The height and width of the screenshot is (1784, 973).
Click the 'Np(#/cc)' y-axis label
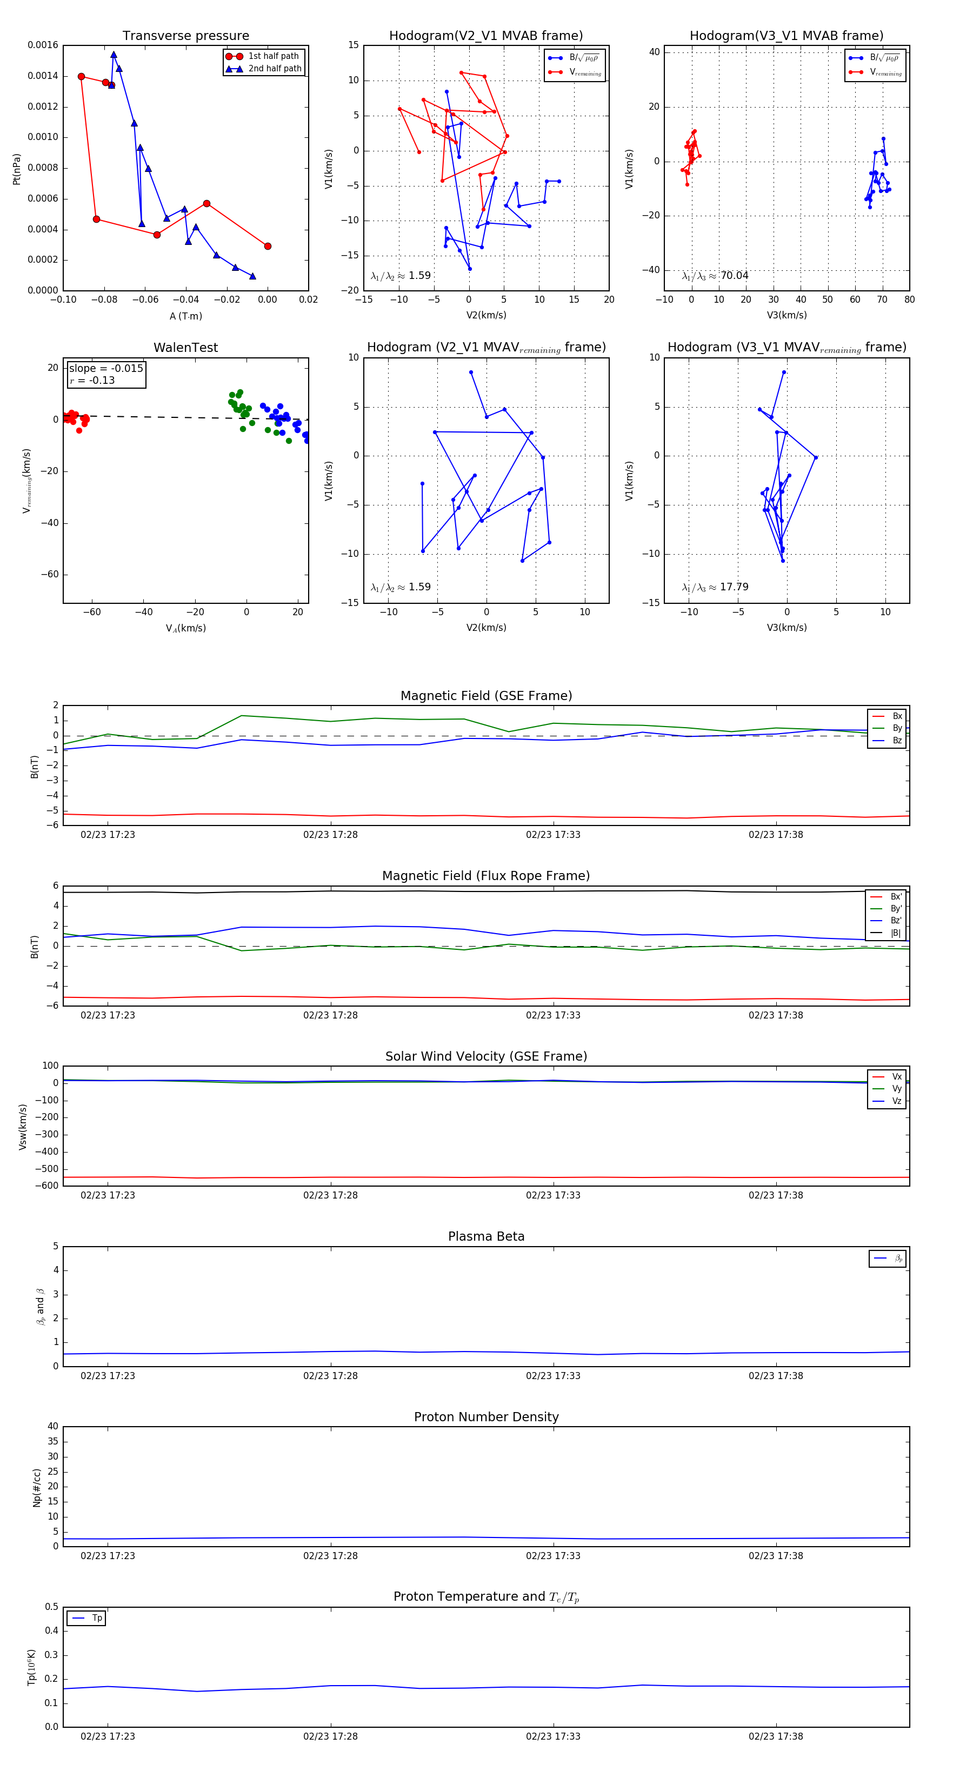[37, 1487]
